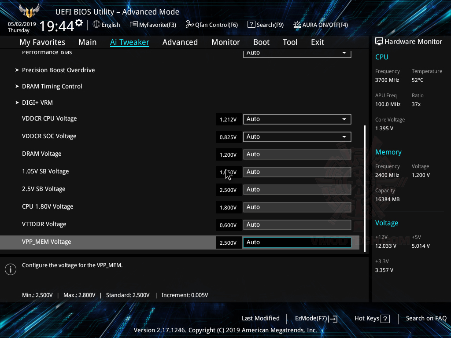Click the 12.033 V reading
This screenshot has height=338, width=451.
pyautogui.click(x=386, y=246)
